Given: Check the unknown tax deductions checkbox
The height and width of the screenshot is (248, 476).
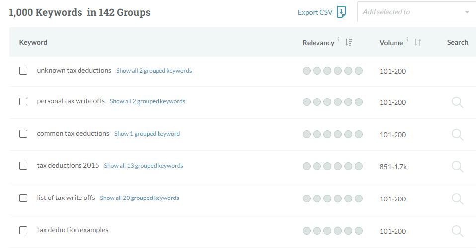Looking at the screenshot, I should click(23, 71).
